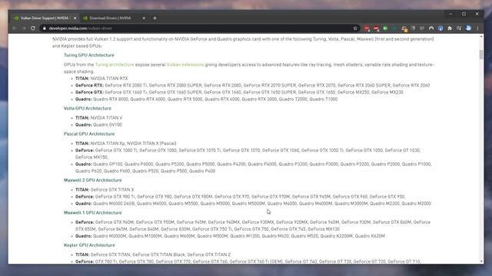Click 'GeForce RTX 2080 Ti' text
492x276 pixels.
point(125,85)
